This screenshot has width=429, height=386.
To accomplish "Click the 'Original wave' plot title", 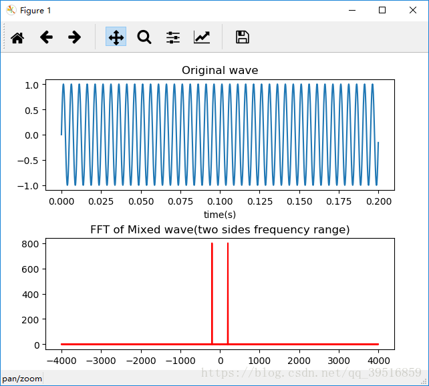I will [220, 70].
